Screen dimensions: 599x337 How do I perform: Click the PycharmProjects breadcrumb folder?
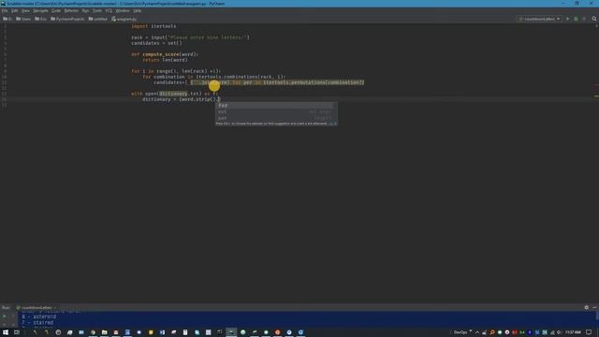click(x=67, y=19)
